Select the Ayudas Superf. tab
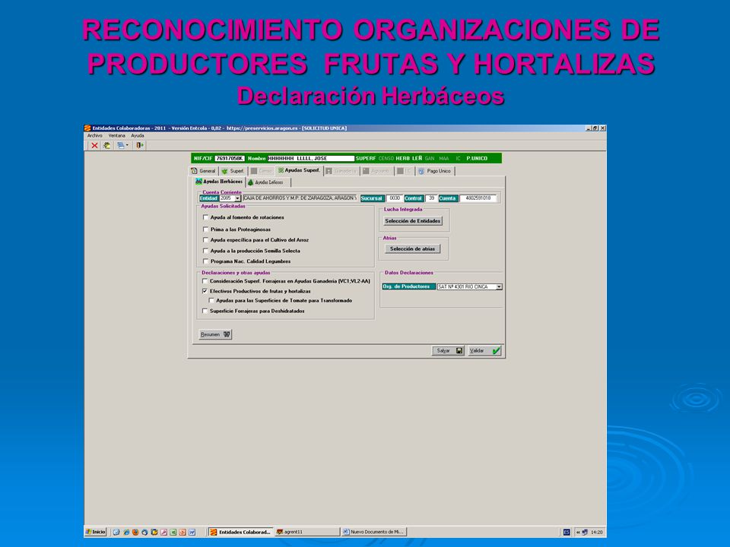 pyautogui.click(x=300, y=171)
